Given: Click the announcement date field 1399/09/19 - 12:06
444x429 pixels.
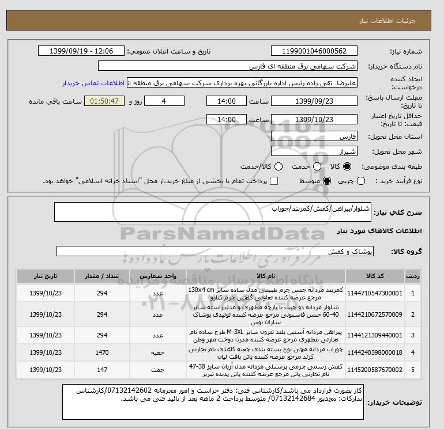Looking at the screenshot, I should (x=81, y=51).
